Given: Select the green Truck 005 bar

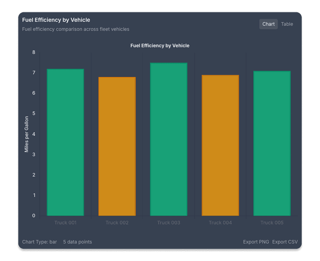Looking at the screenshot, I should tap(272, 144).
